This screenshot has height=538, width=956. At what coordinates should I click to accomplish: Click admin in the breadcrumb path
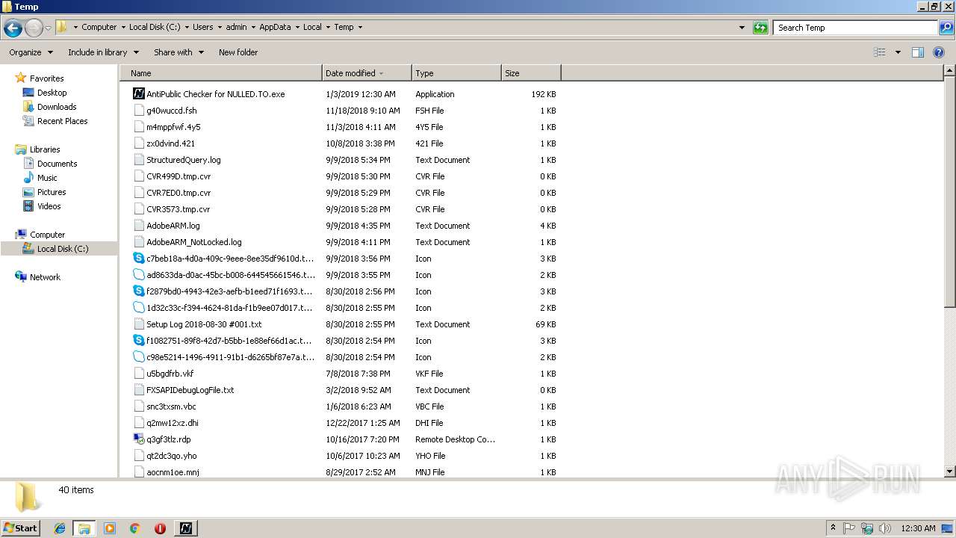[236, 28]
